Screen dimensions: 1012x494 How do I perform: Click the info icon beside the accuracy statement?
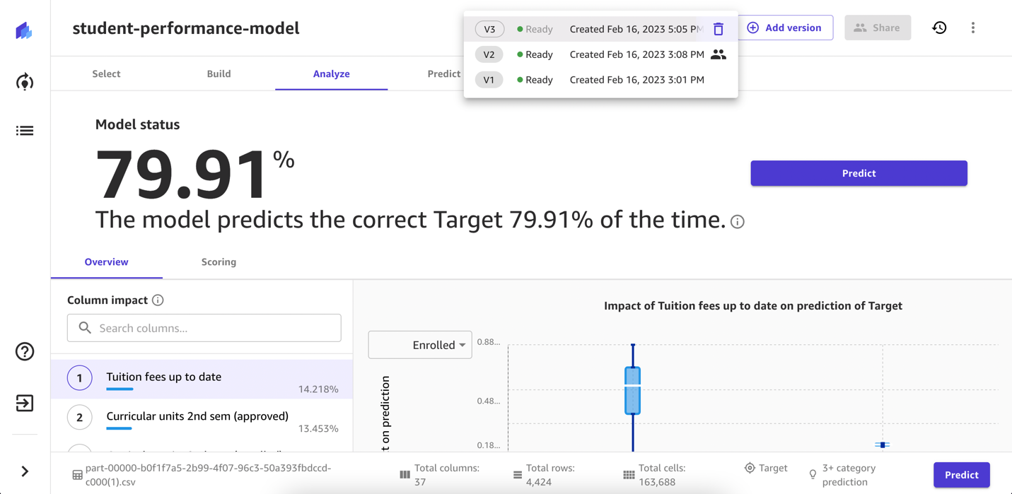tap(738, 221)
